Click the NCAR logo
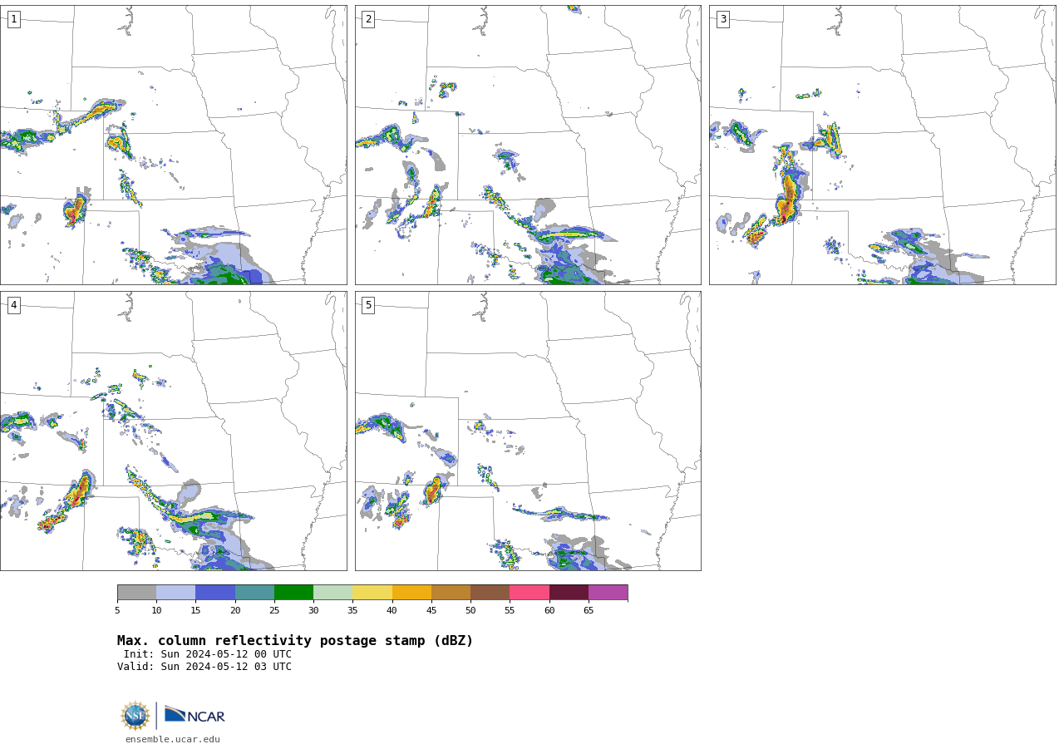This screenshot has height=749, width=1064. [195, 715]
